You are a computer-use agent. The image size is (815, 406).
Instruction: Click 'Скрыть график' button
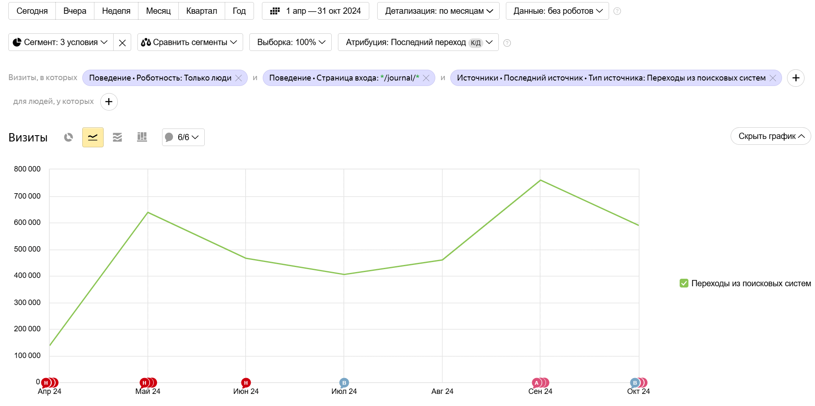coord(770,136)
